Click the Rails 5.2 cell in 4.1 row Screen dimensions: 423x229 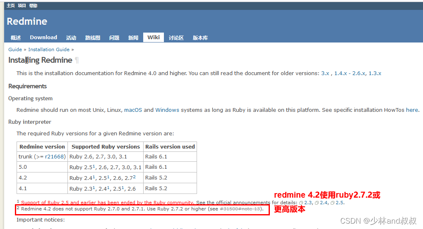click(x=170, y=189)
